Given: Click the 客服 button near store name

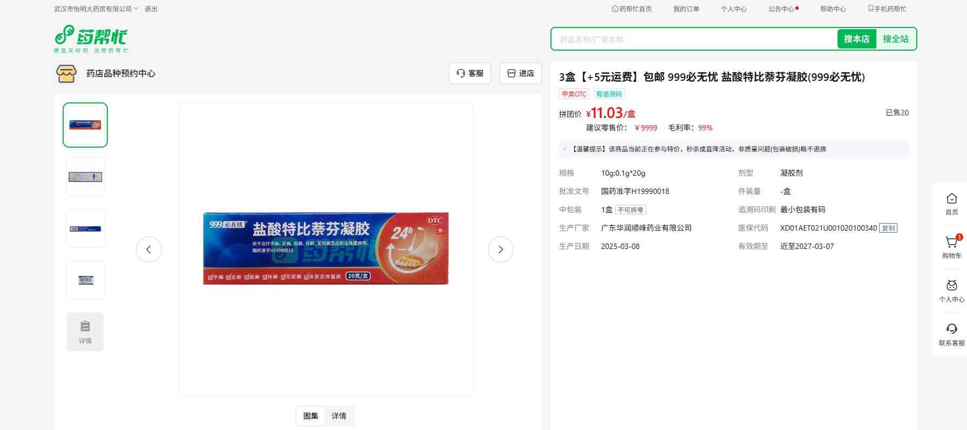Looking at the screenshot, I should pos(469,73).
